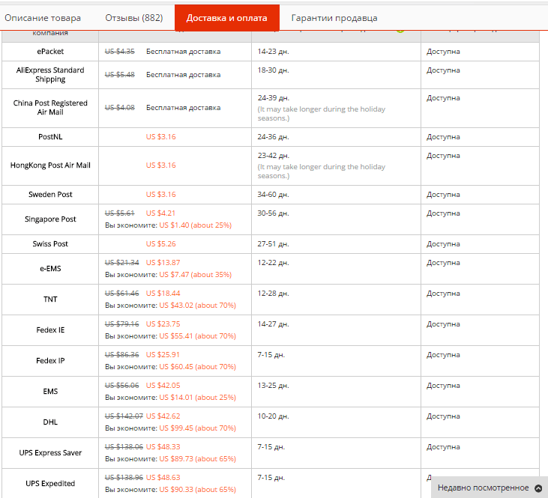This screenshot has width=548, height=498.
Task: Click the US $90.33 (about 65%) savings
Action: (197, 490)
